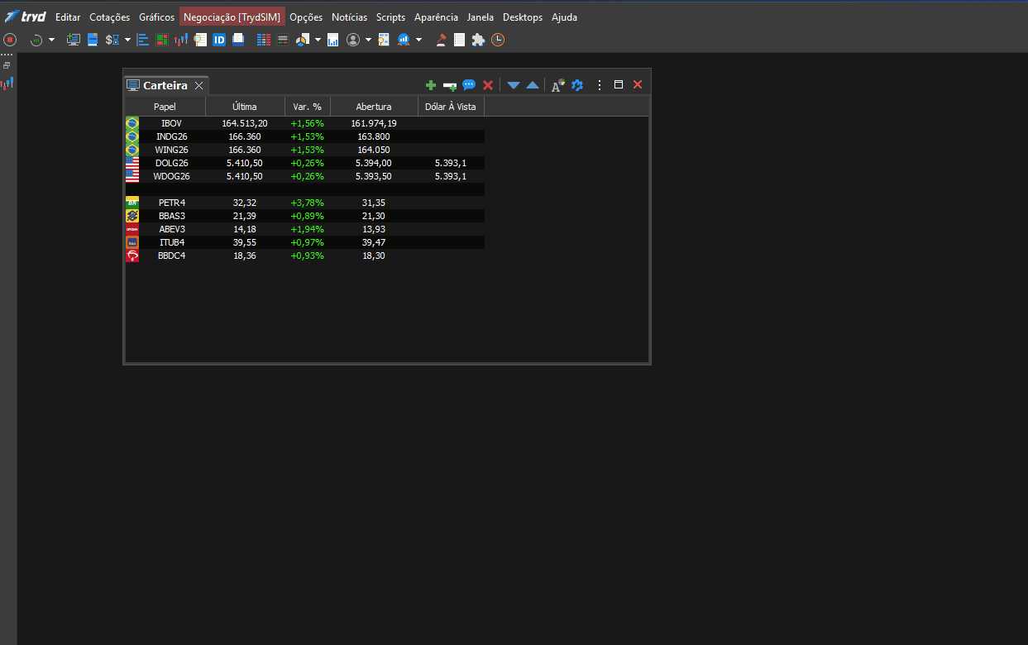This screenshot has width=1028, height=645.
Task: Click the green plus icon in Carteira
Action: (x=430, y=85)
